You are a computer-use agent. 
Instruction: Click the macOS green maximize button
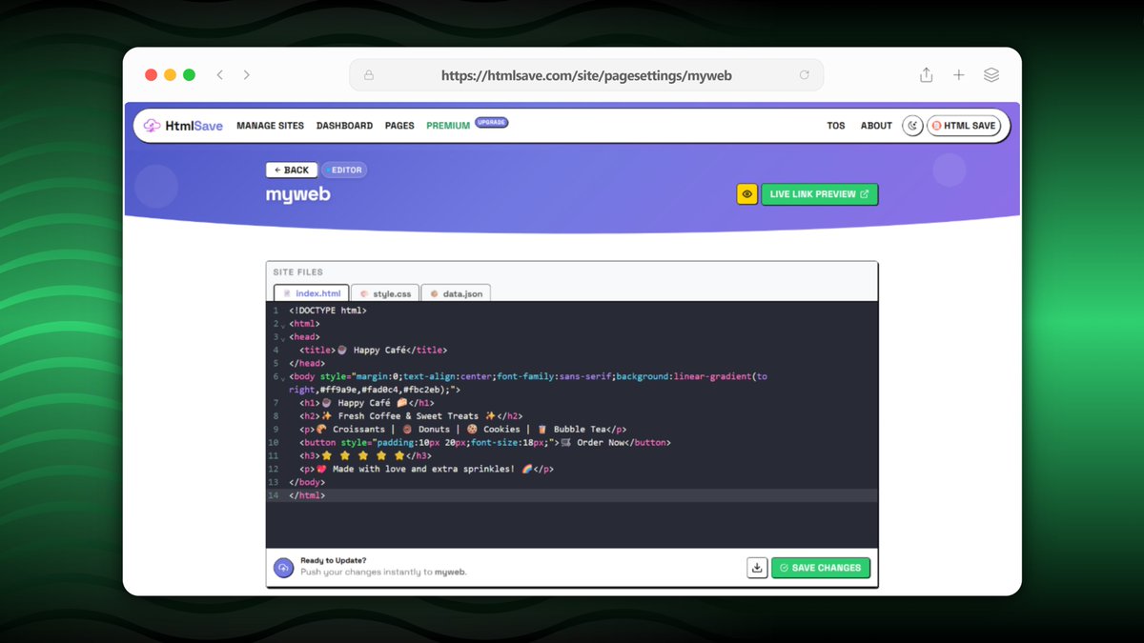click(190, 74)
